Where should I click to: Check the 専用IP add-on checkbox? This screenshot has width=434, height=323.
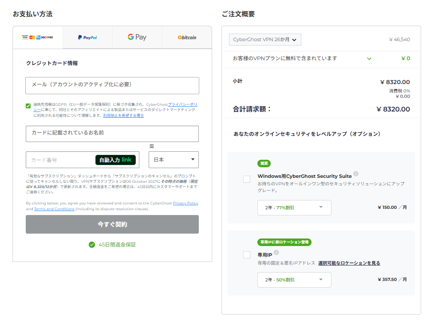pyautogui.click(x=247, y=254)
